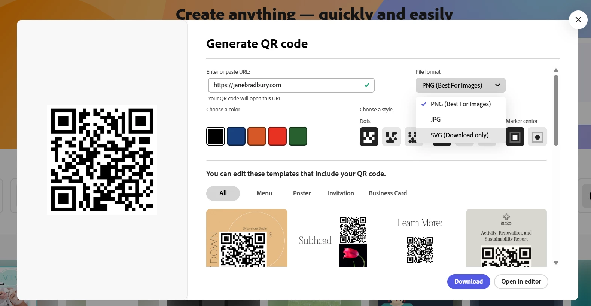Click into the URL input field
The width and height of the screenshot is (591, 306).
click(x=291, y=85)
